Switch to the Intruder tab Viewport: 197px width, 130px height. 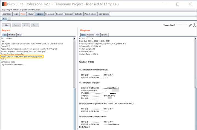click(x=31, y=14)
